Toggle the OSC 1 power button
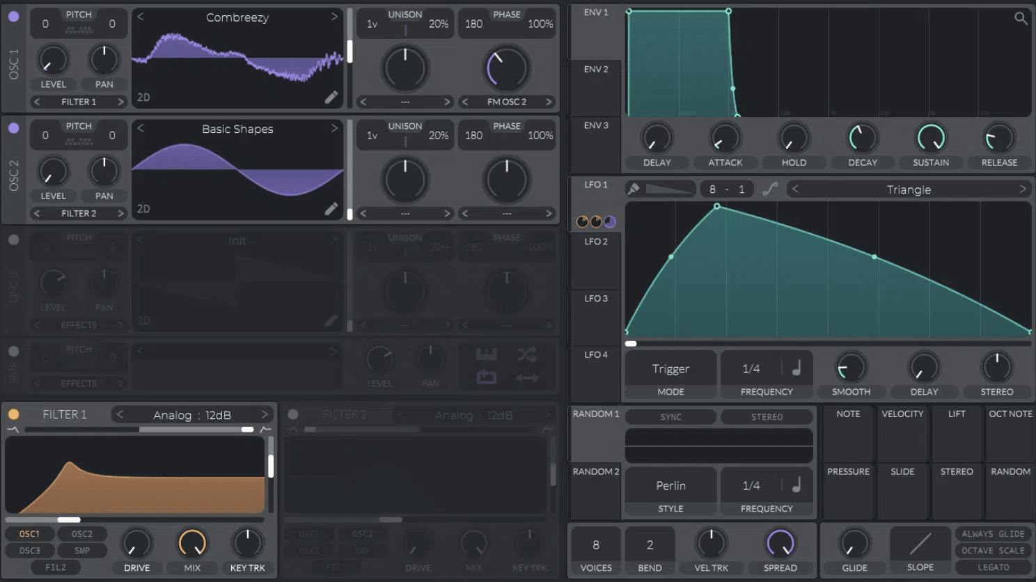 coord(13,16)
